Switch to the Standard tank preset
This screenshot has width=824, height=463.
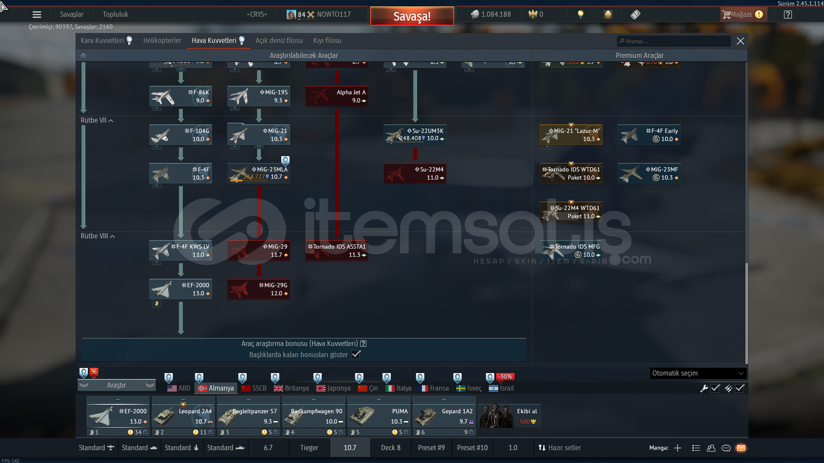139,448
